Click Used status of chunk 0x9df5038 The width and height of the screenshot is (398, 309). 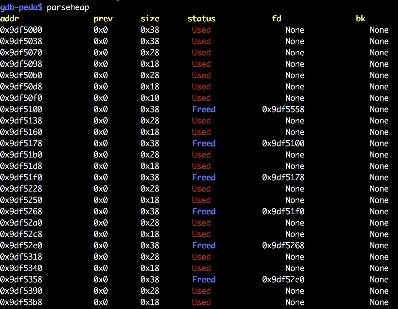point(201,41)
